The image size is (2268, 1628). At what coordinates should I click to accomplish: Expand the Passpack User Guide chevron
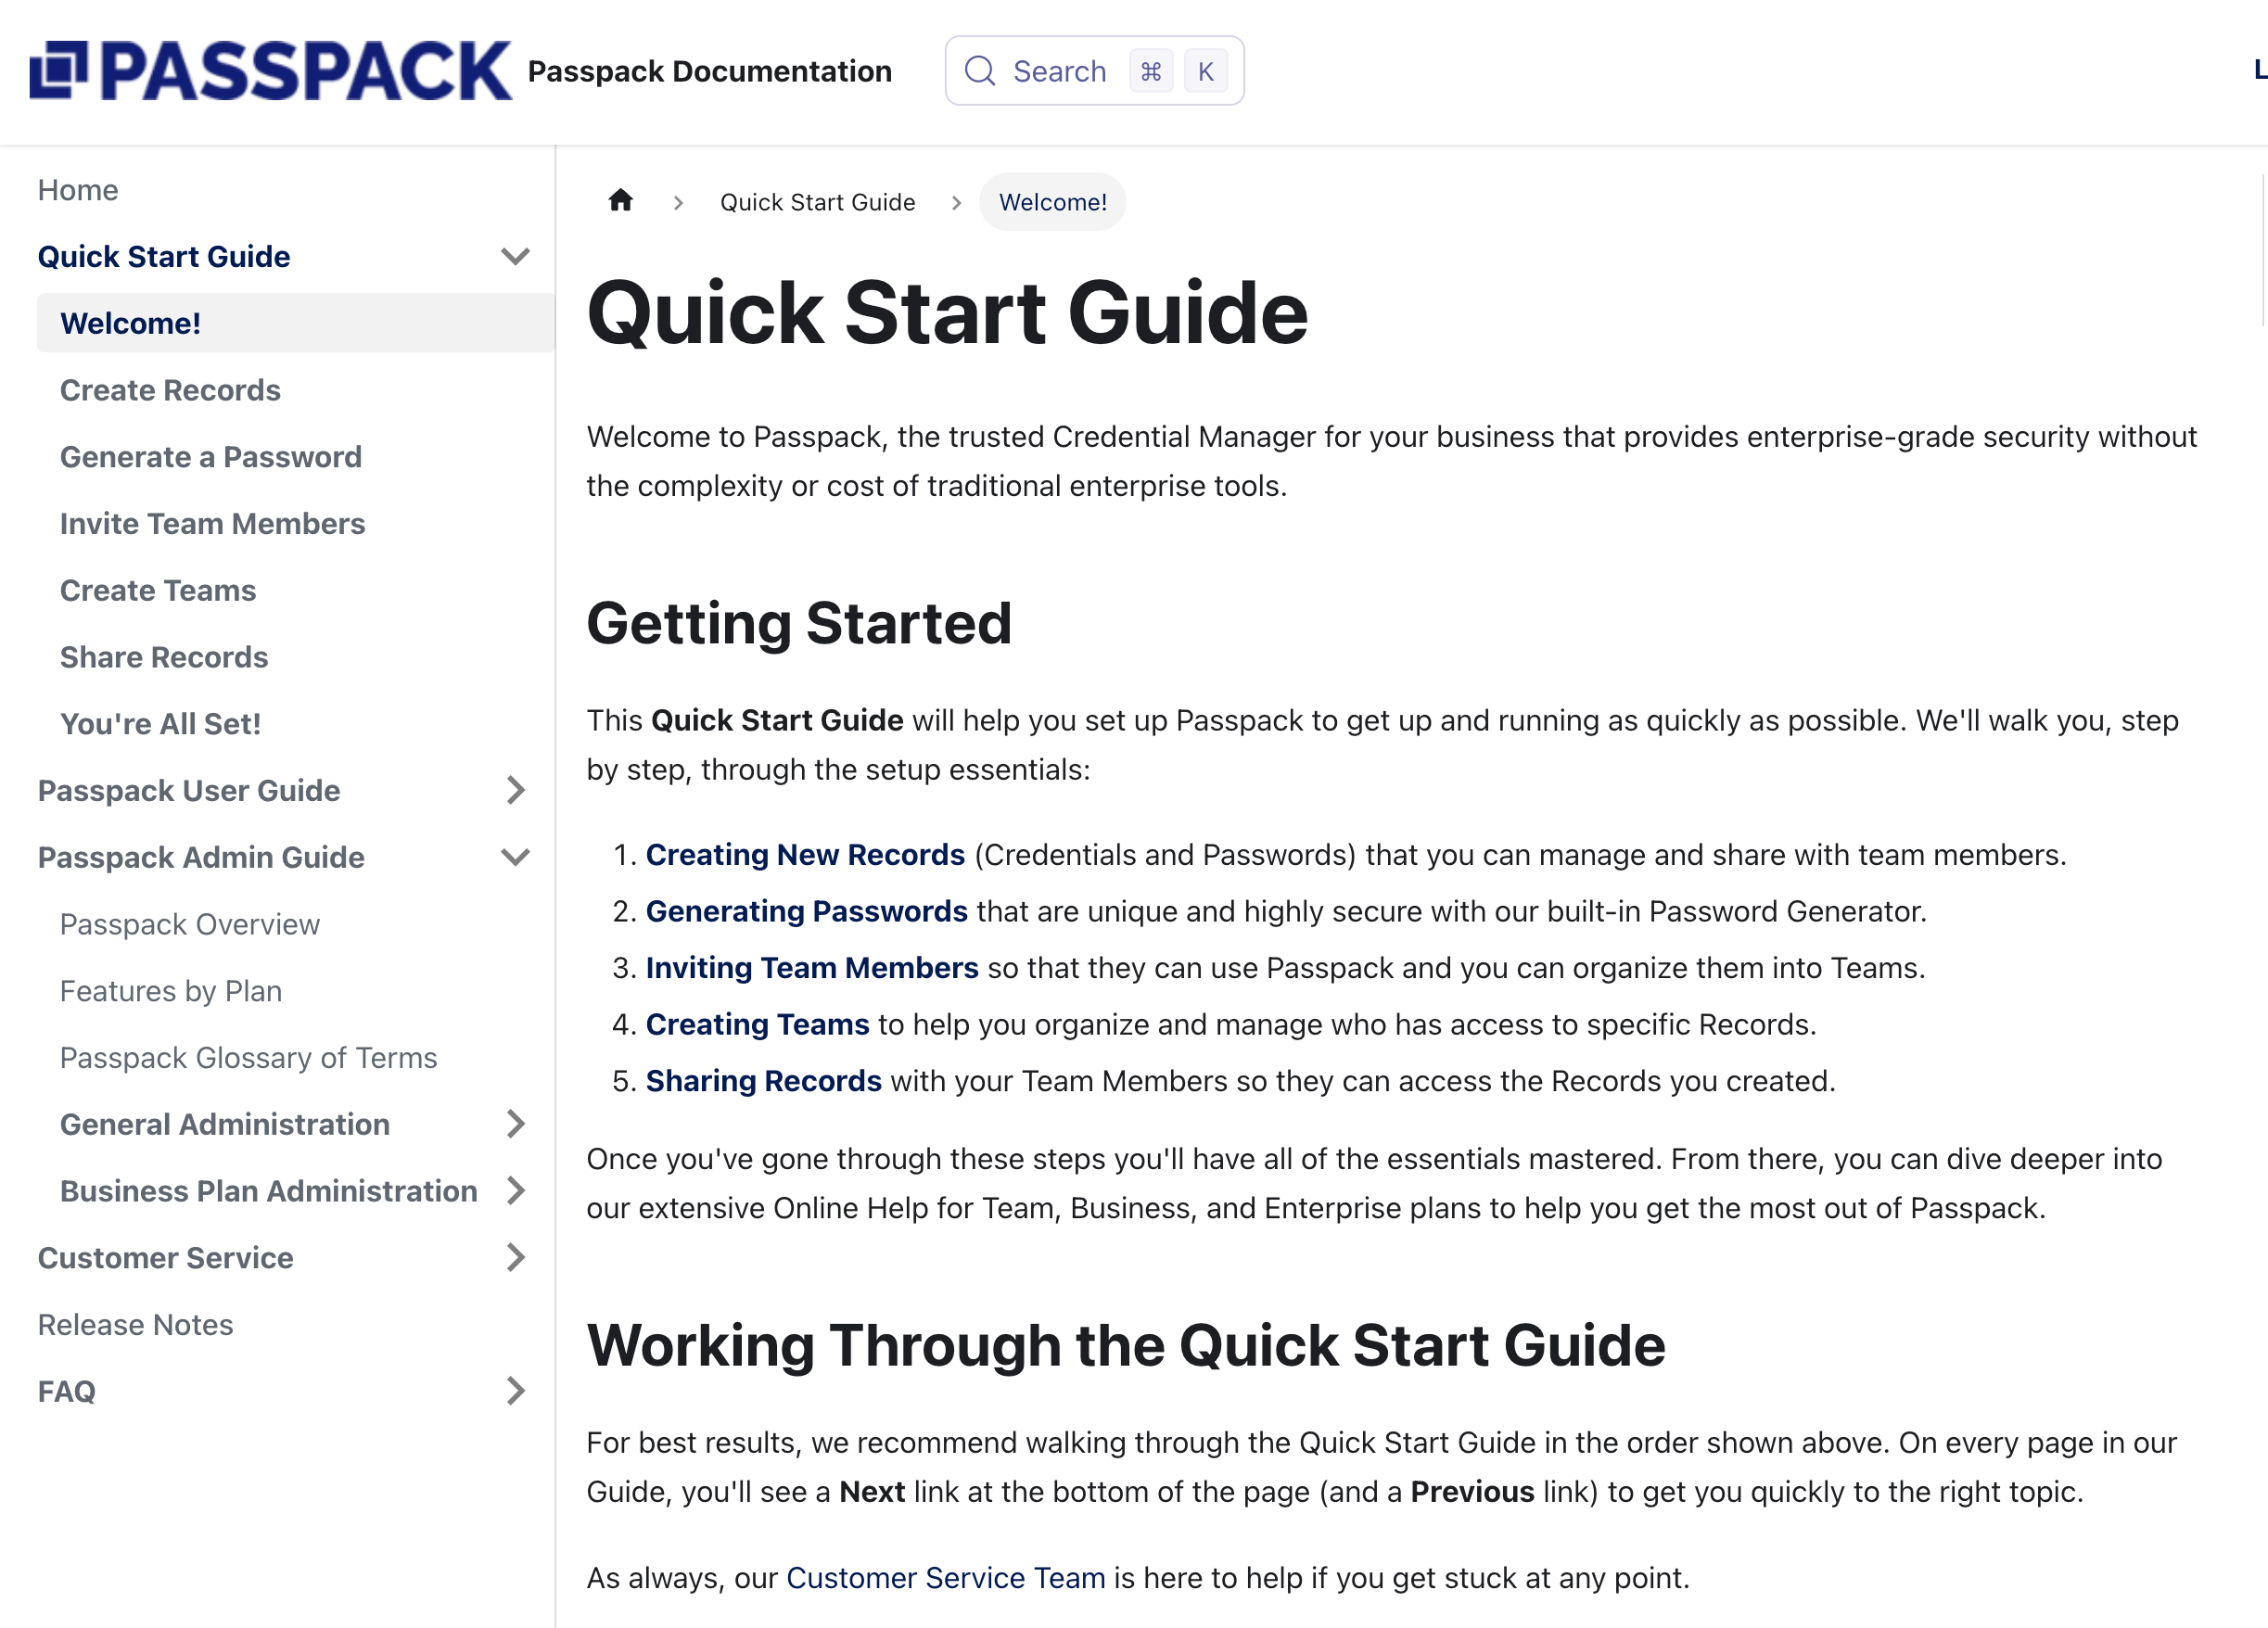tap(515, 790)
